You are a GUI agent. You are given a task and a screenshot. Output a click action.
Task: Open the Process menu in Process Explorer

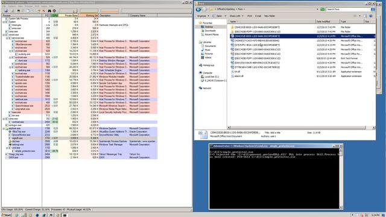click(28, 6)
